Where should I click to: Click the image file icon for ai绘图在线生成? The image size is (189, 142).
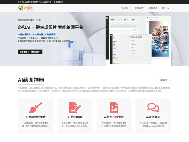pos(114,108)
